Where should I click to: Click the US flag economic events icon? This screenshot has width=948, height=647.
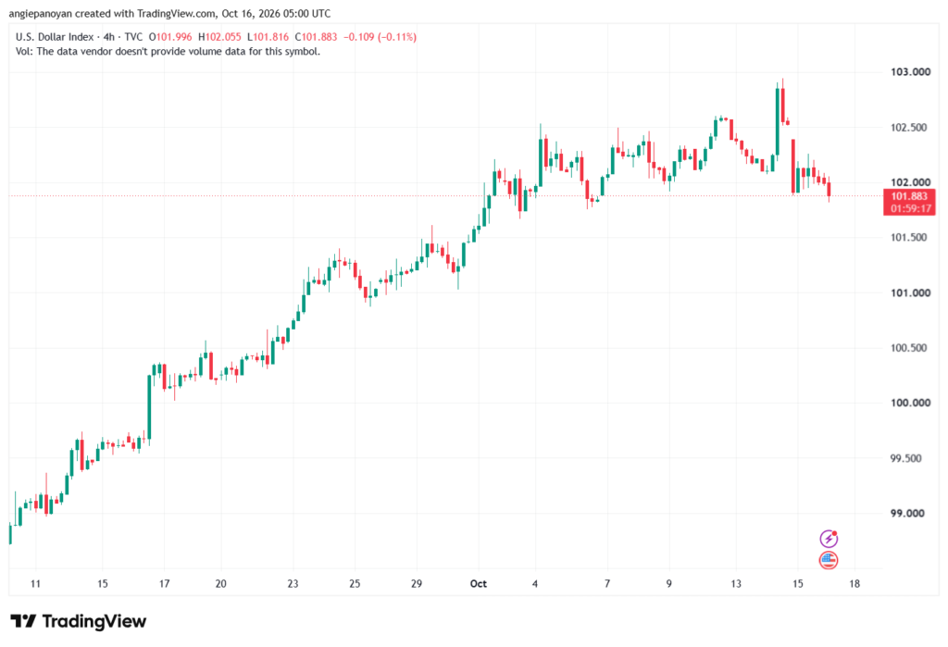pos(829,560)
